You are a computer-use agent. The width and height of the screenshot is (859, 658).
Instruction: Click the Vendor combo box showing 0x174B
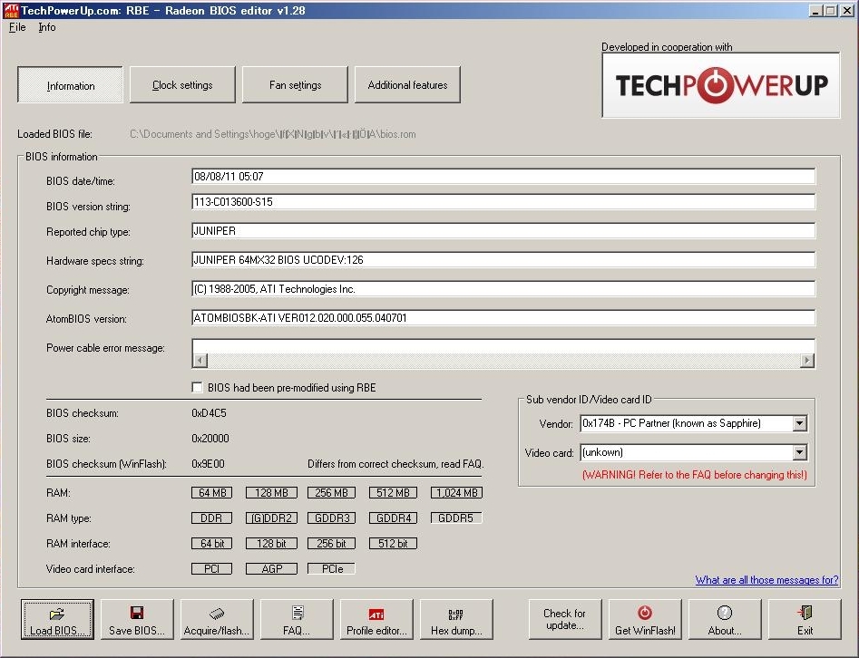pyautogui.click(x=694, y=423)
